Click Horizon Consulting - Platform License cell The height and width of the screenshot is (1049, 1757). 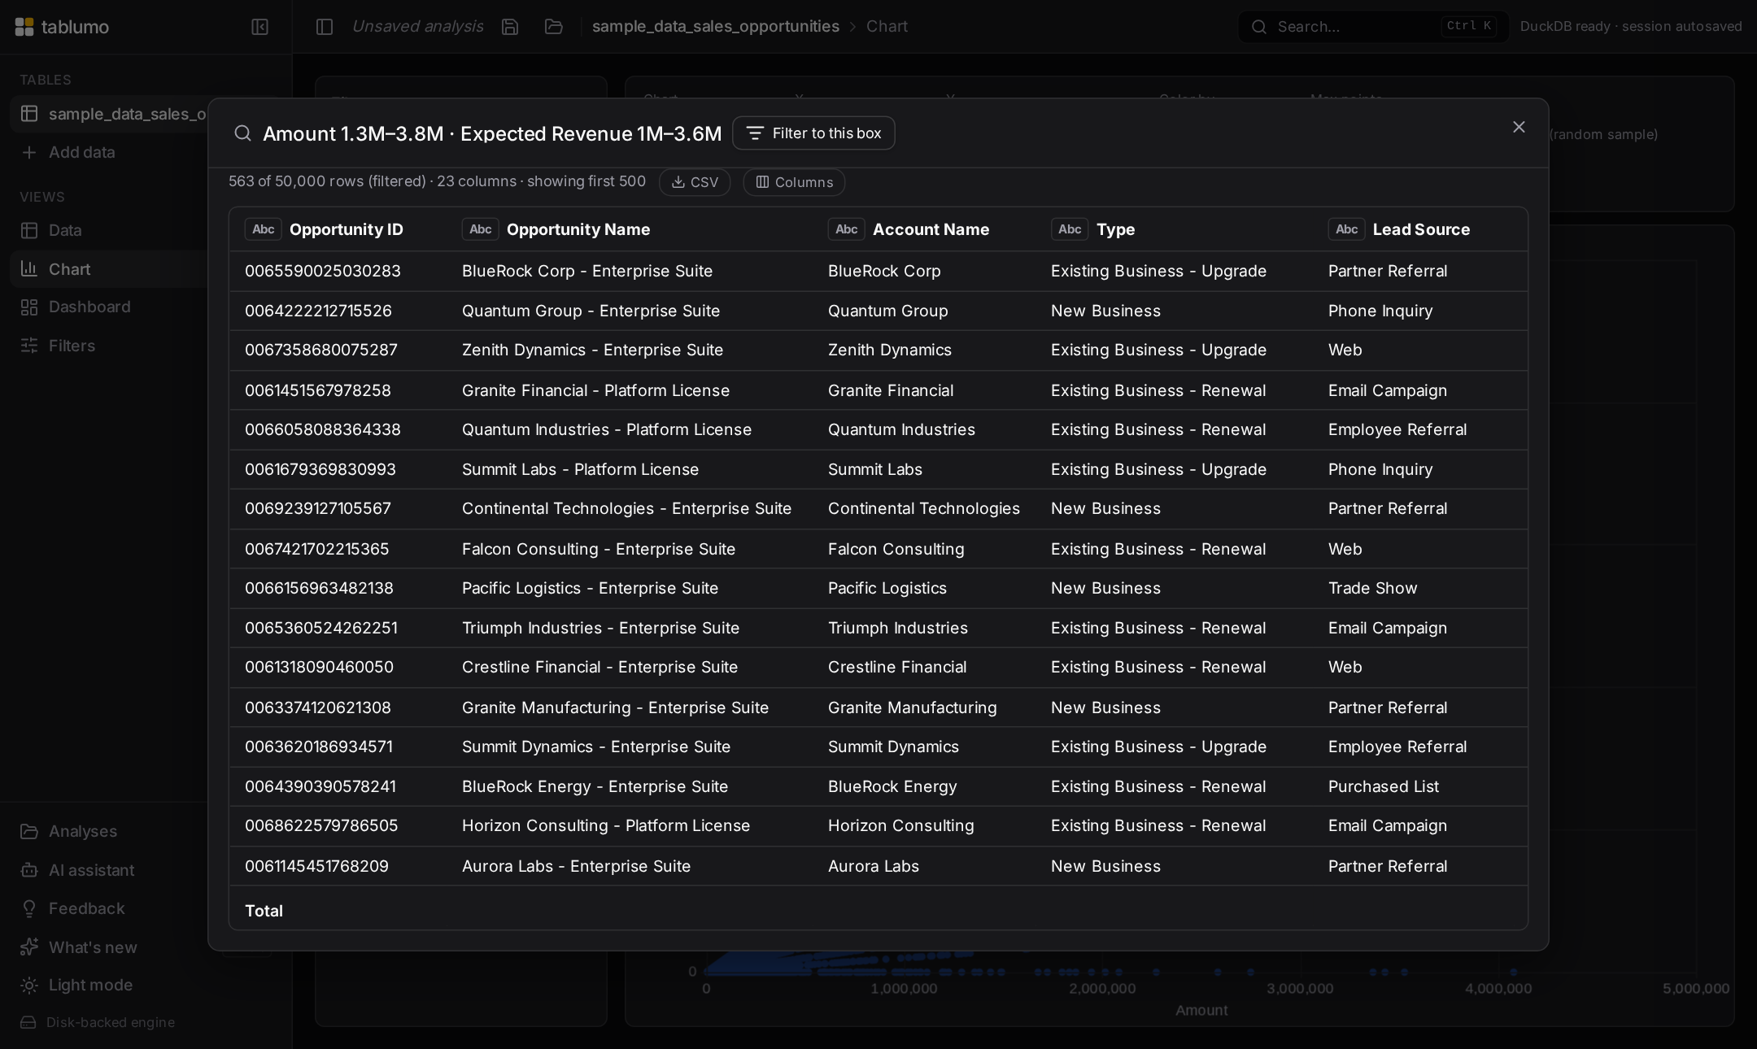click(605, 825)
